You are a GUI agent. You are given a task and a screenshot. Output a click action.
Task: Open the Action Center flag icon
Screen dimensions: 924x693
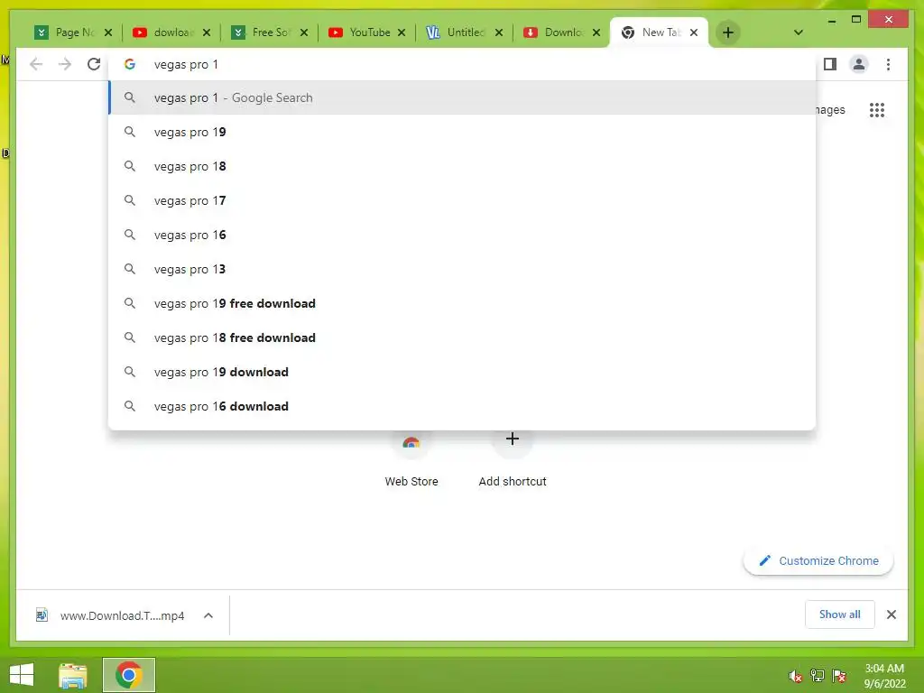[839, 675]
